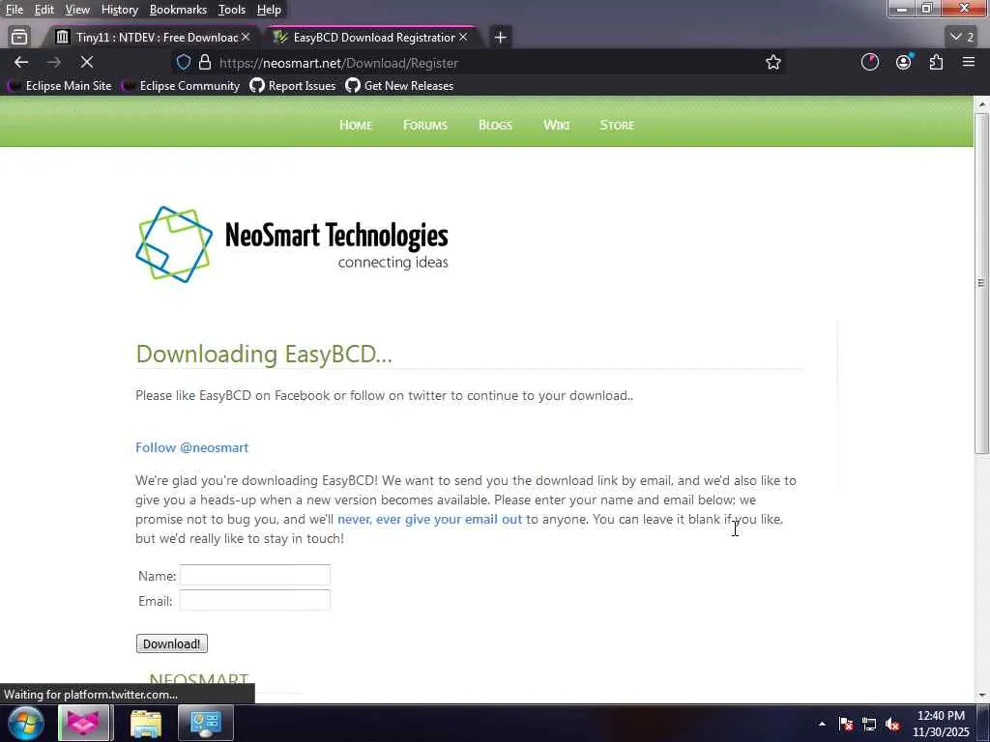Show hidden system tray icons

point(822,724)
